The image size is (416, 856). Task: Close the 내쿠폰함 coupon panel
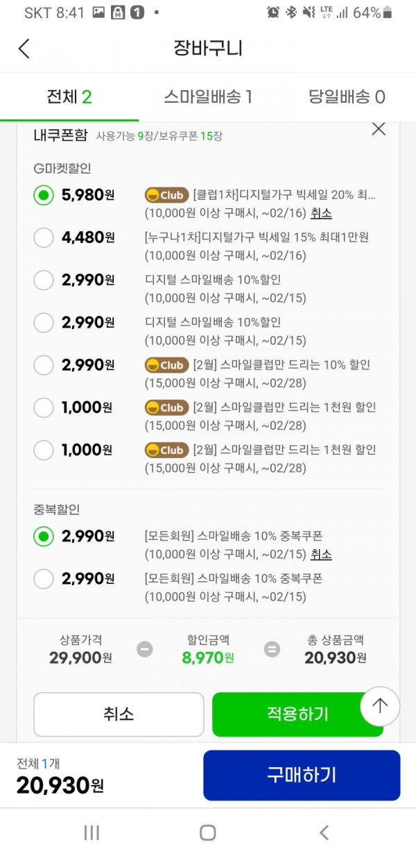click(x=379, y=128)
